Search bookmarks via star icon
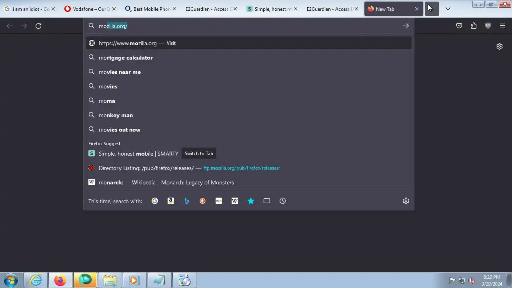The image size is (512, 288). pos(251,201)
